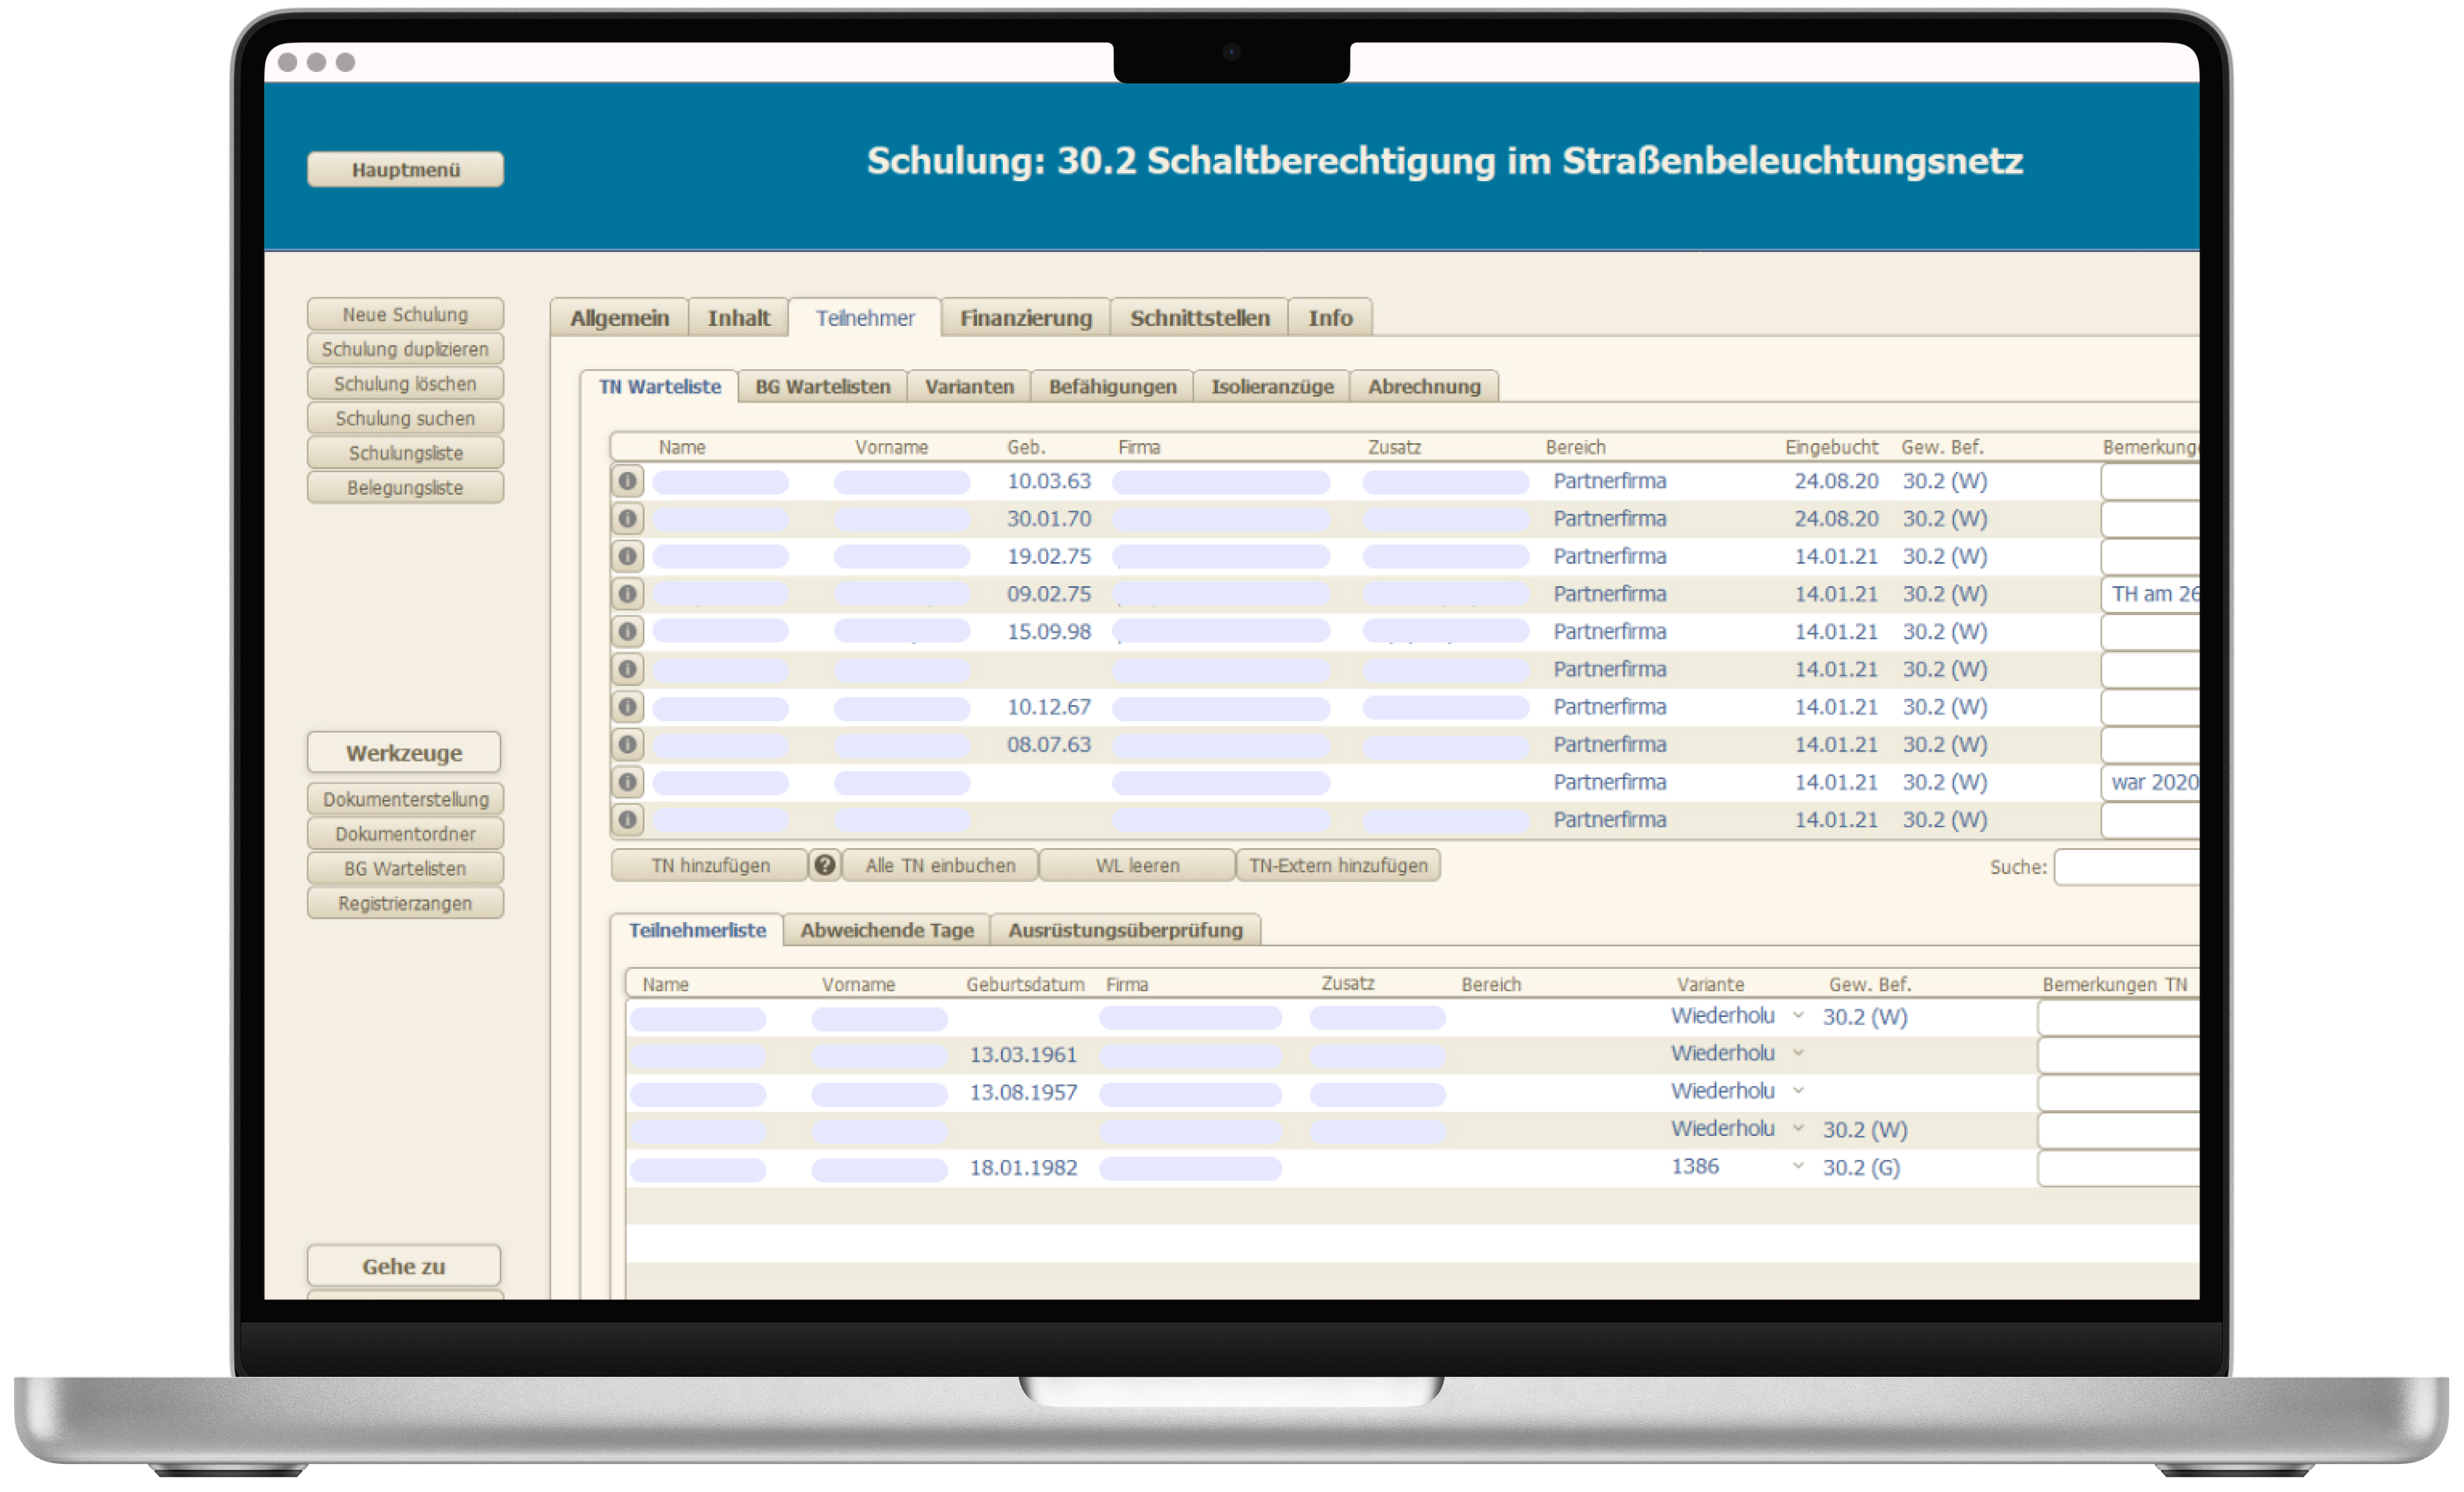2464x1492 pixels.
Task: Click the 'Variante' column header
Action: pos(1710,984)
